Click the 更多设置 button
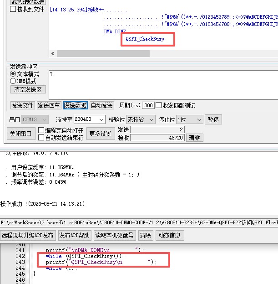 (101, 134)
